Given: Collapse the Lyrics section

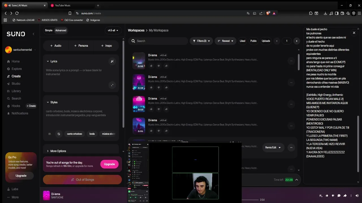Looking at the screenshot, I should click(48, 61).
